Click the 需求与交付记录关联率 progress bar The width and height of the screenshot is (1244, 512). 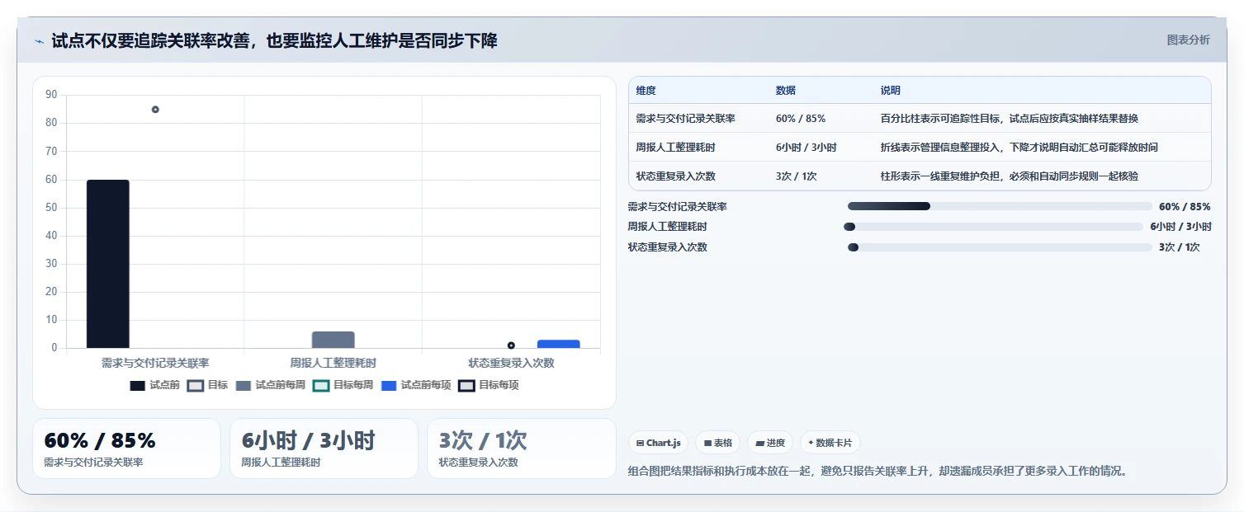tap(1000, 206)
